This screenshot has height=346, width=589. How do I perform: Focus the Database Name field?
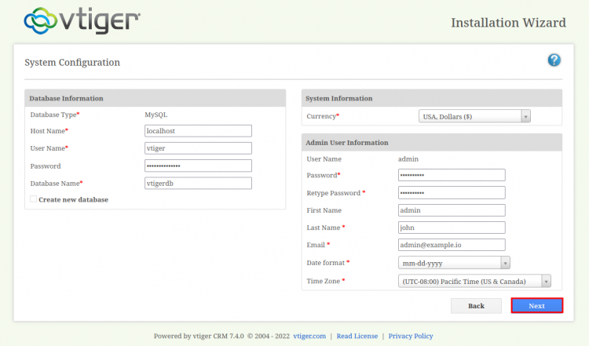pos(198,183)
